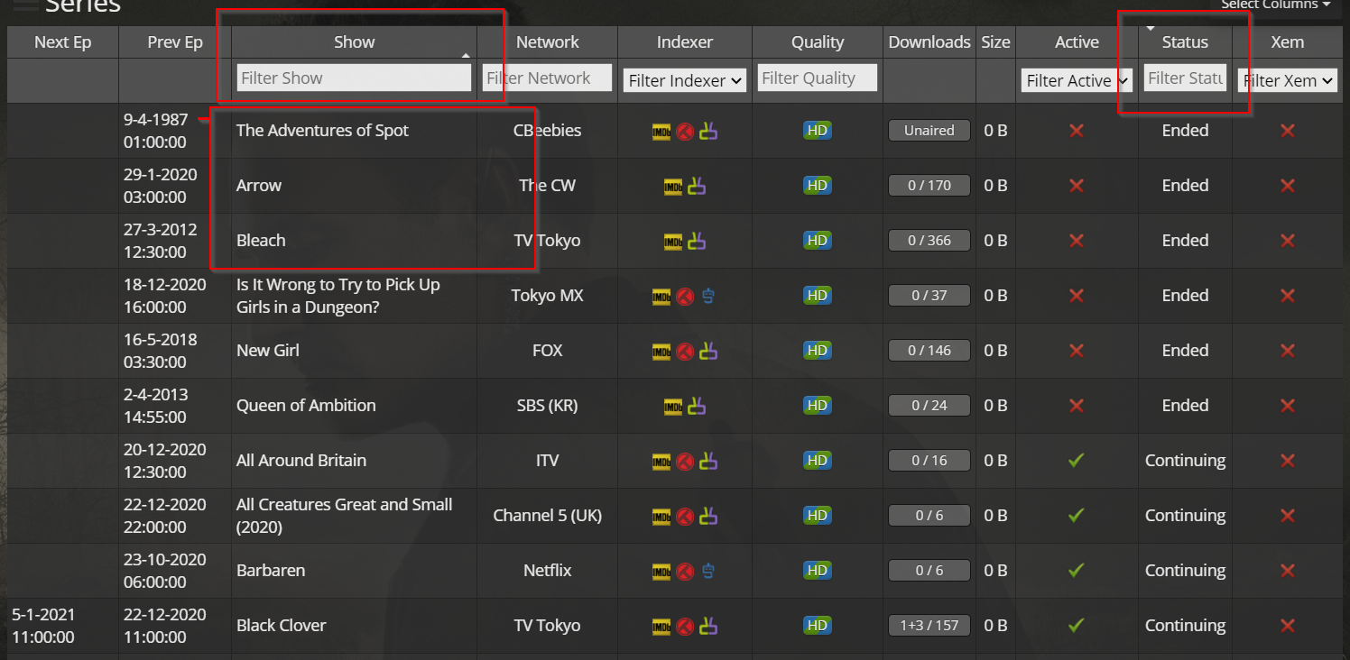Click the AniDB icon for Barbaren
The width and height of the screenshot is (1350, 660).
pyautogui.click(x=708, y=571)
